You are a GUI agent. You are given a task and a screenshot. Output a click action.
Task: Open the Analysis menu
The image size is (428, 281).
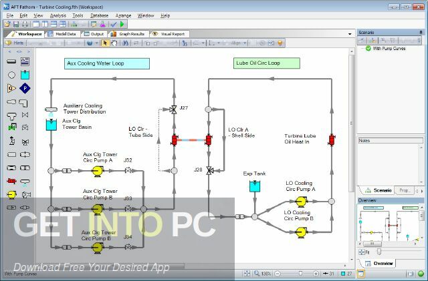[58, 15]
